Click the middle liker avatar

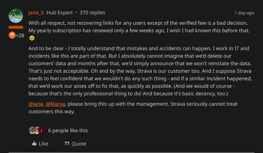coord(37,130)
